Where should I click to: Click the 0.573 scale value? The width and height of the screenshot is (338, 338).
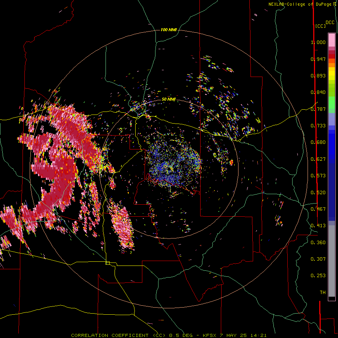tap(318, 176)
